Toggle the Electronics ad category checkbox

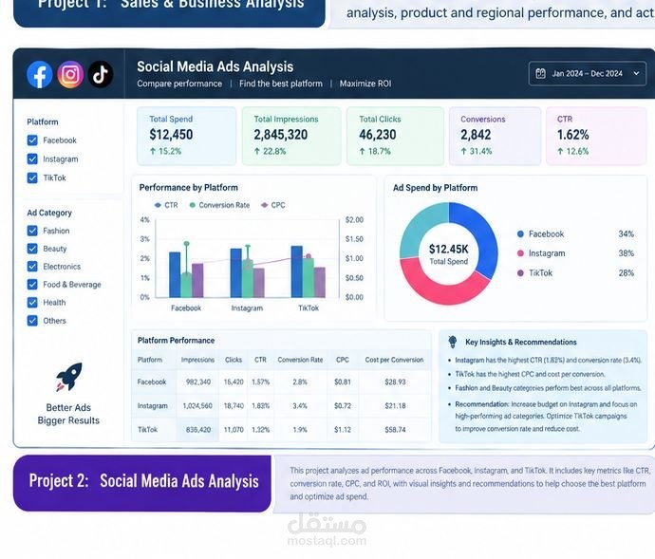[32, 266]
